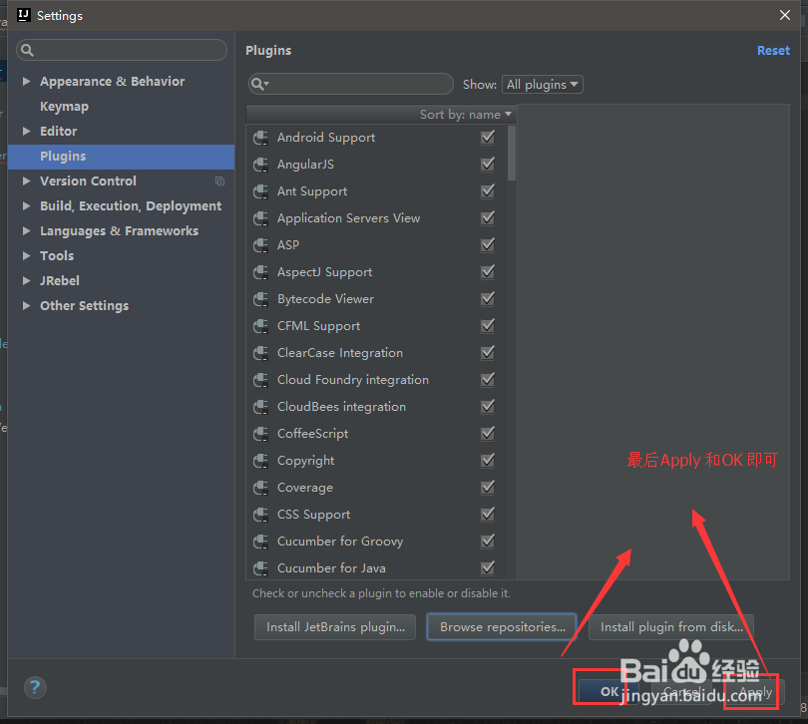Expand Build, Execution, Deployment node
Screen dimensions: 808x724
click(26, 206)
